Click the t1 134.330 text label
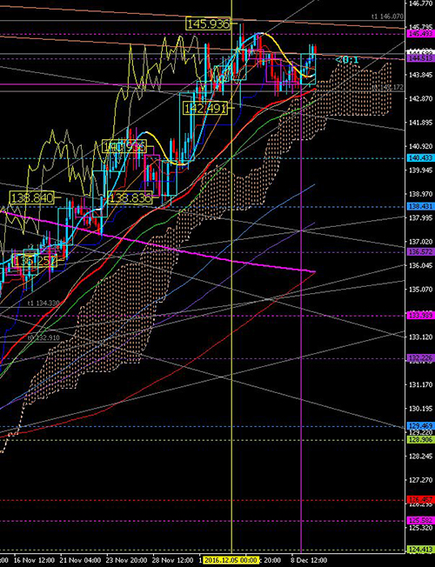This screenshot has width=435, height=567. (43, 303)
